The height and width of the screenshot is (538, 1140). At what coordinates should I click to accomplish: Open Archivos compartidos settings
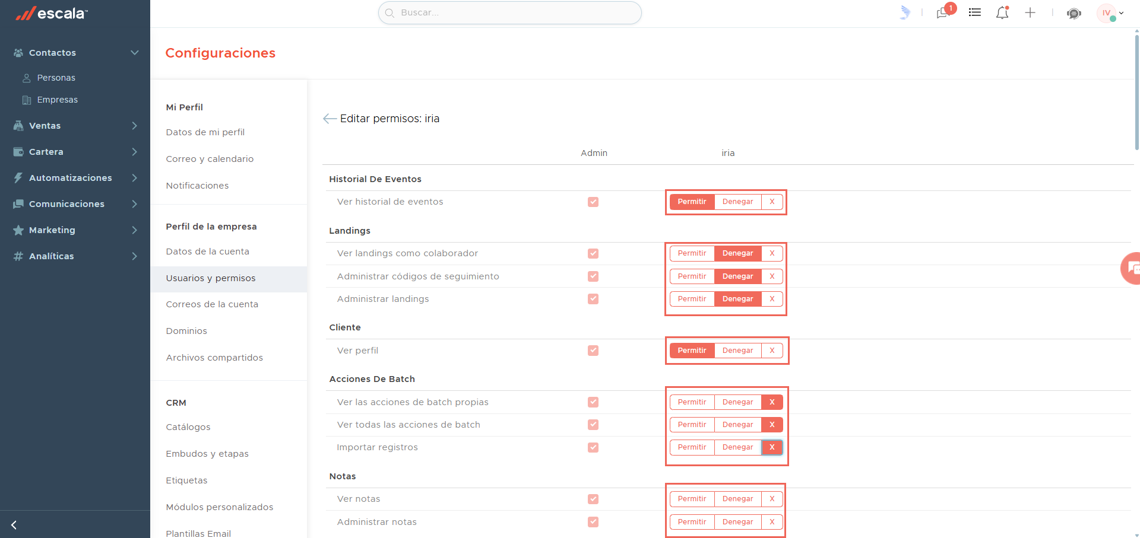coord(214,358)
